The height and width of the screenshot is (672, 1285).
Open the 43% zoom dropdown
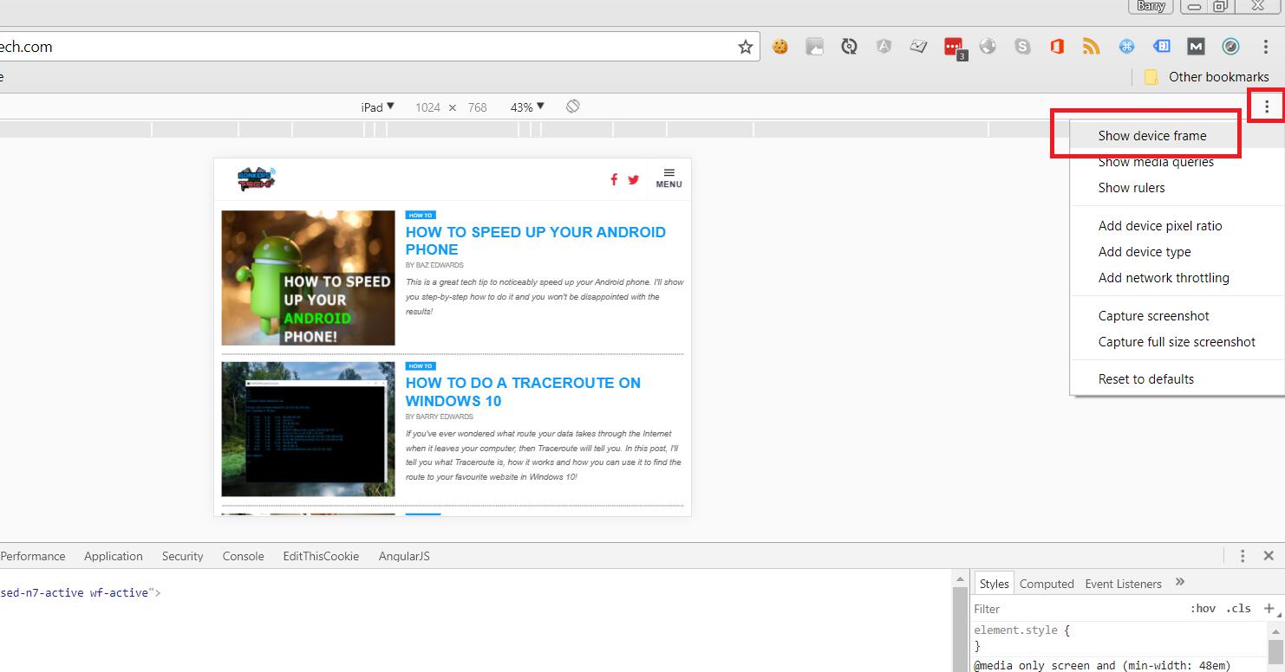[x=527, y=107]
